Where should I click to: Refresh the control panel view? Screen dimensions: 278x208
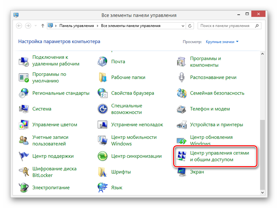tap(190, 26)
